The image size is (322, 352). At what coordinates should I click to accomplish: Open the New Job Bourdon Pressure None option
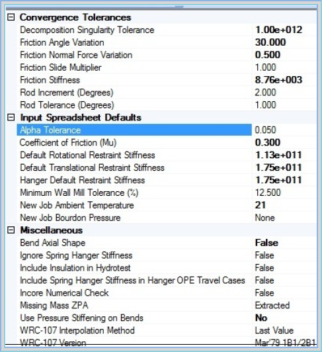click(284, 218)
